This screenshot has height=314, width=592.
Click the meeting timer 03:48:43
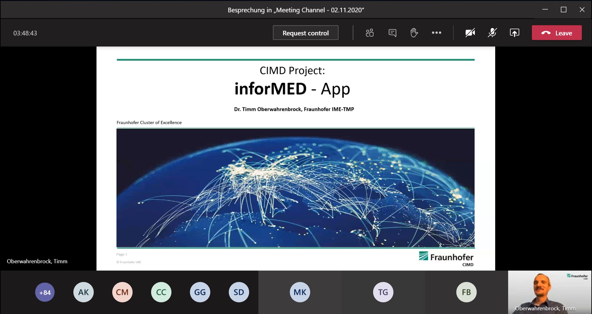pyautogui.click(x=25, y=33)
